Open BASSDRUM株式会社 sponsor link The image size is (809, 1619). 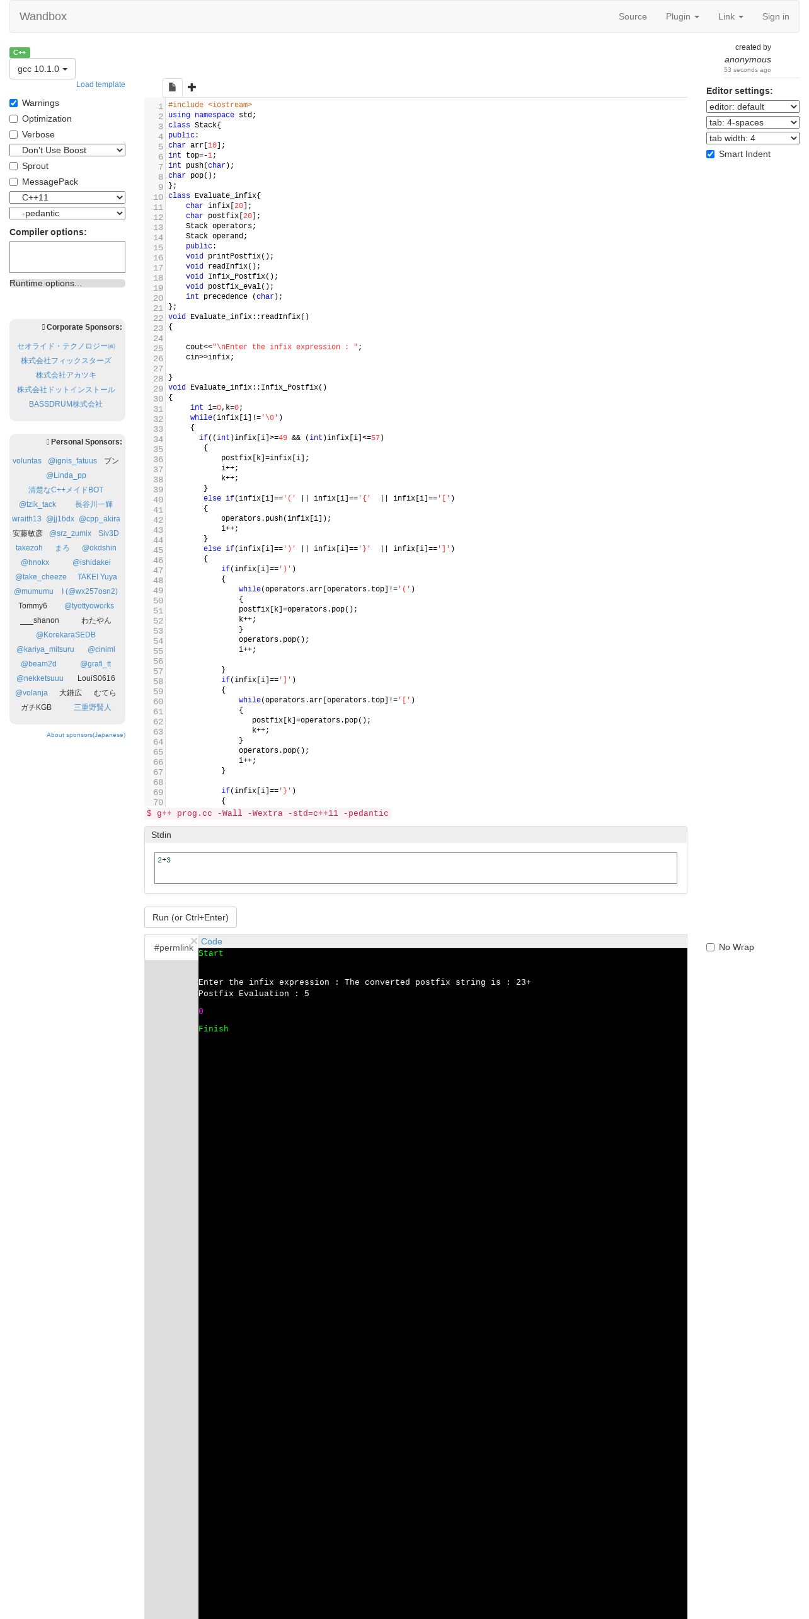click(66, 404)
